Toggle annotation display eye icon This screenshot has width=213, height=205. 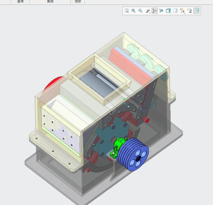pyautogui.click(x=189, y=11)
